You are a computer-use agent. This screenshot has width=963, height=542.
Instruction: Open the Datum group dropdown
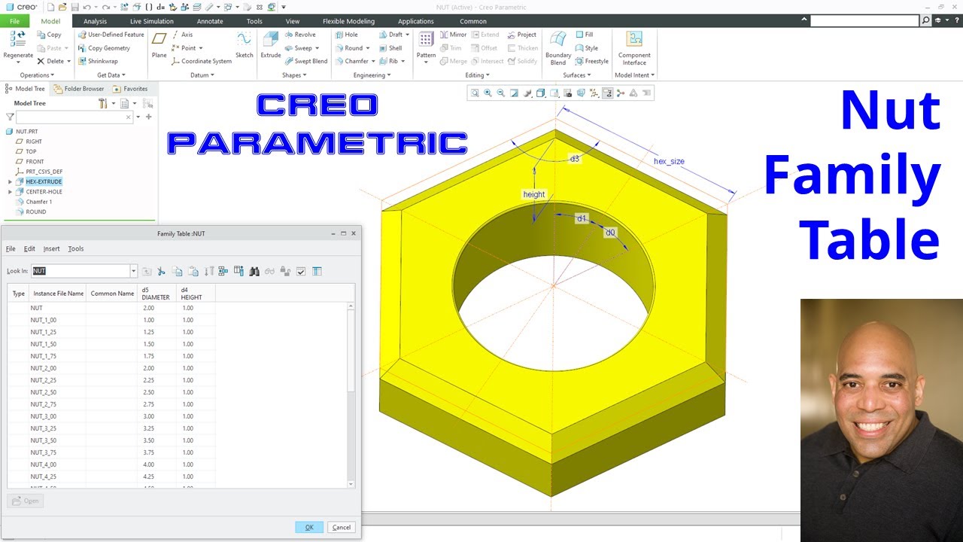tap(202, 75)
